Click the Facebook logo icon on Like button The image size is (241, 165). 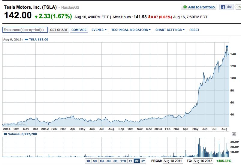point(223,7)
